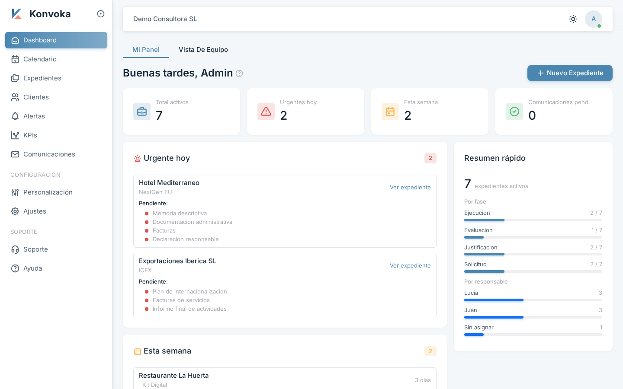
Task: Open the KPIs page
Action: click(56, 135)
